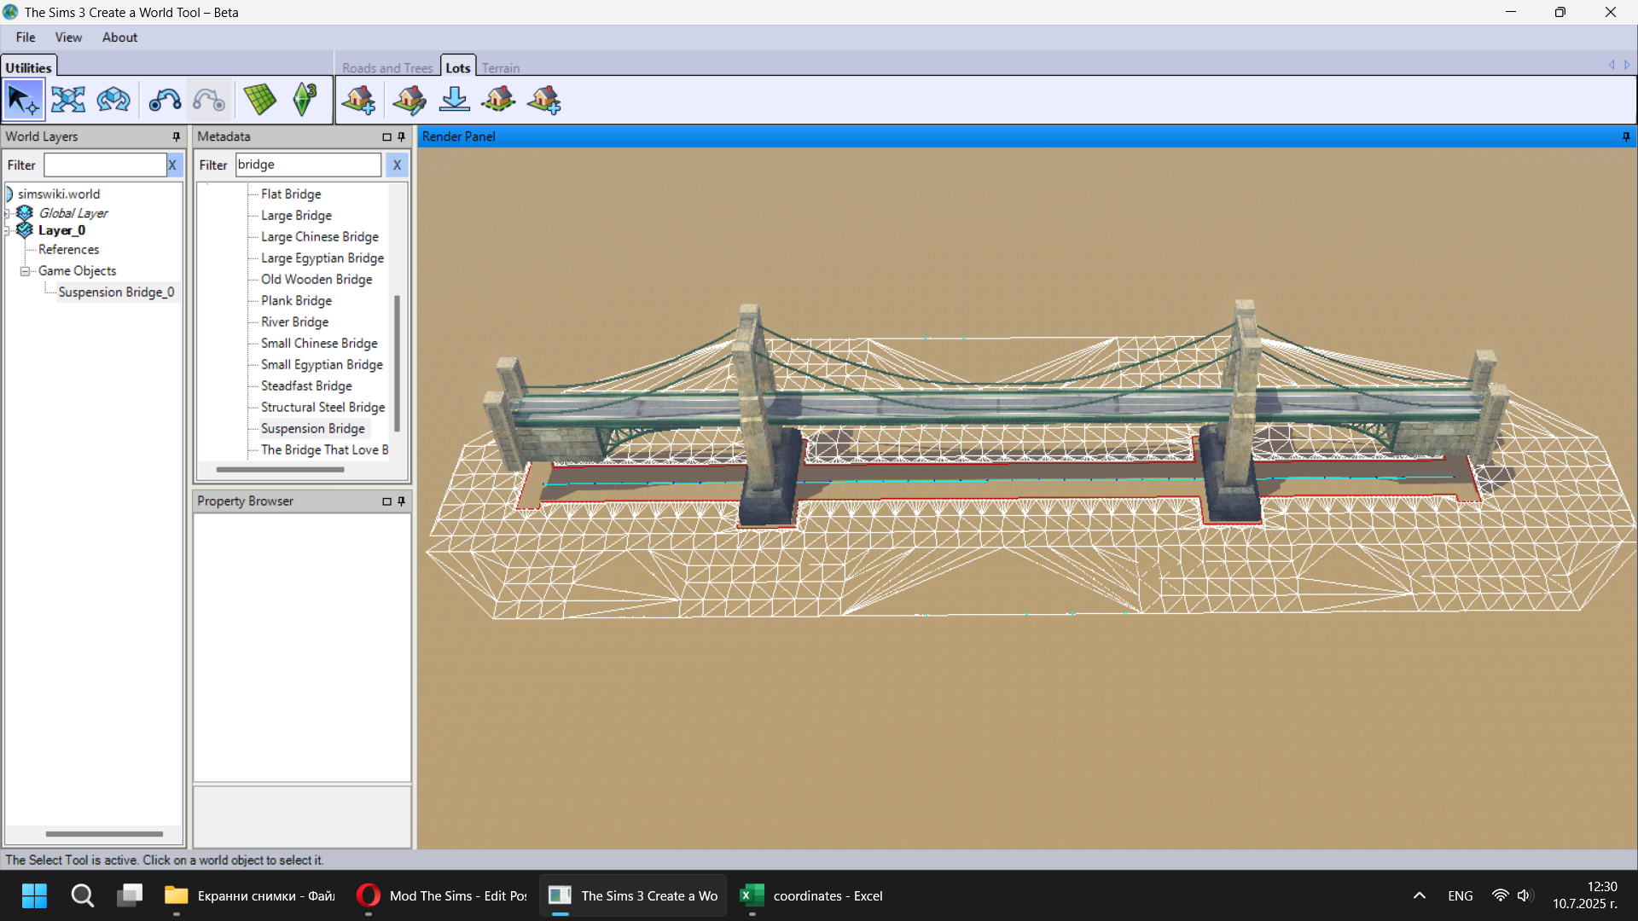This screenshot has width=1638, height=921.
Task: Switch to the Terrain tab
Action: point(501,67)
